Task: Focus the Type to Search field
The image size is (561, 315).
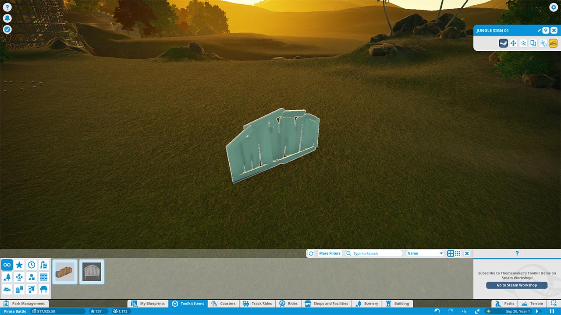Action: click(x=374, y=253)
